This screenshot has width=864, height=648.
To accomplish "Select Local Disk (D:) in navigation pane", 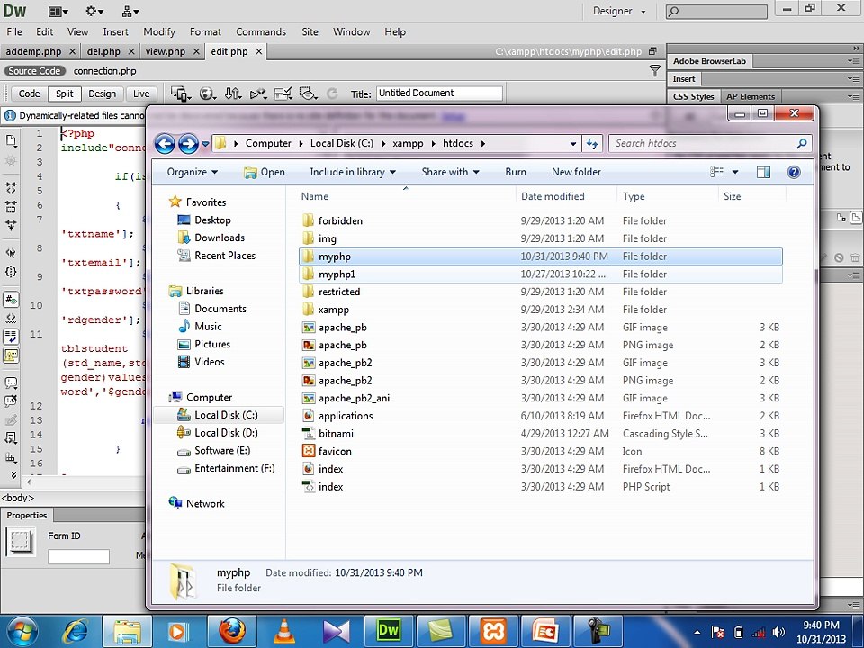I will (226, 433).
